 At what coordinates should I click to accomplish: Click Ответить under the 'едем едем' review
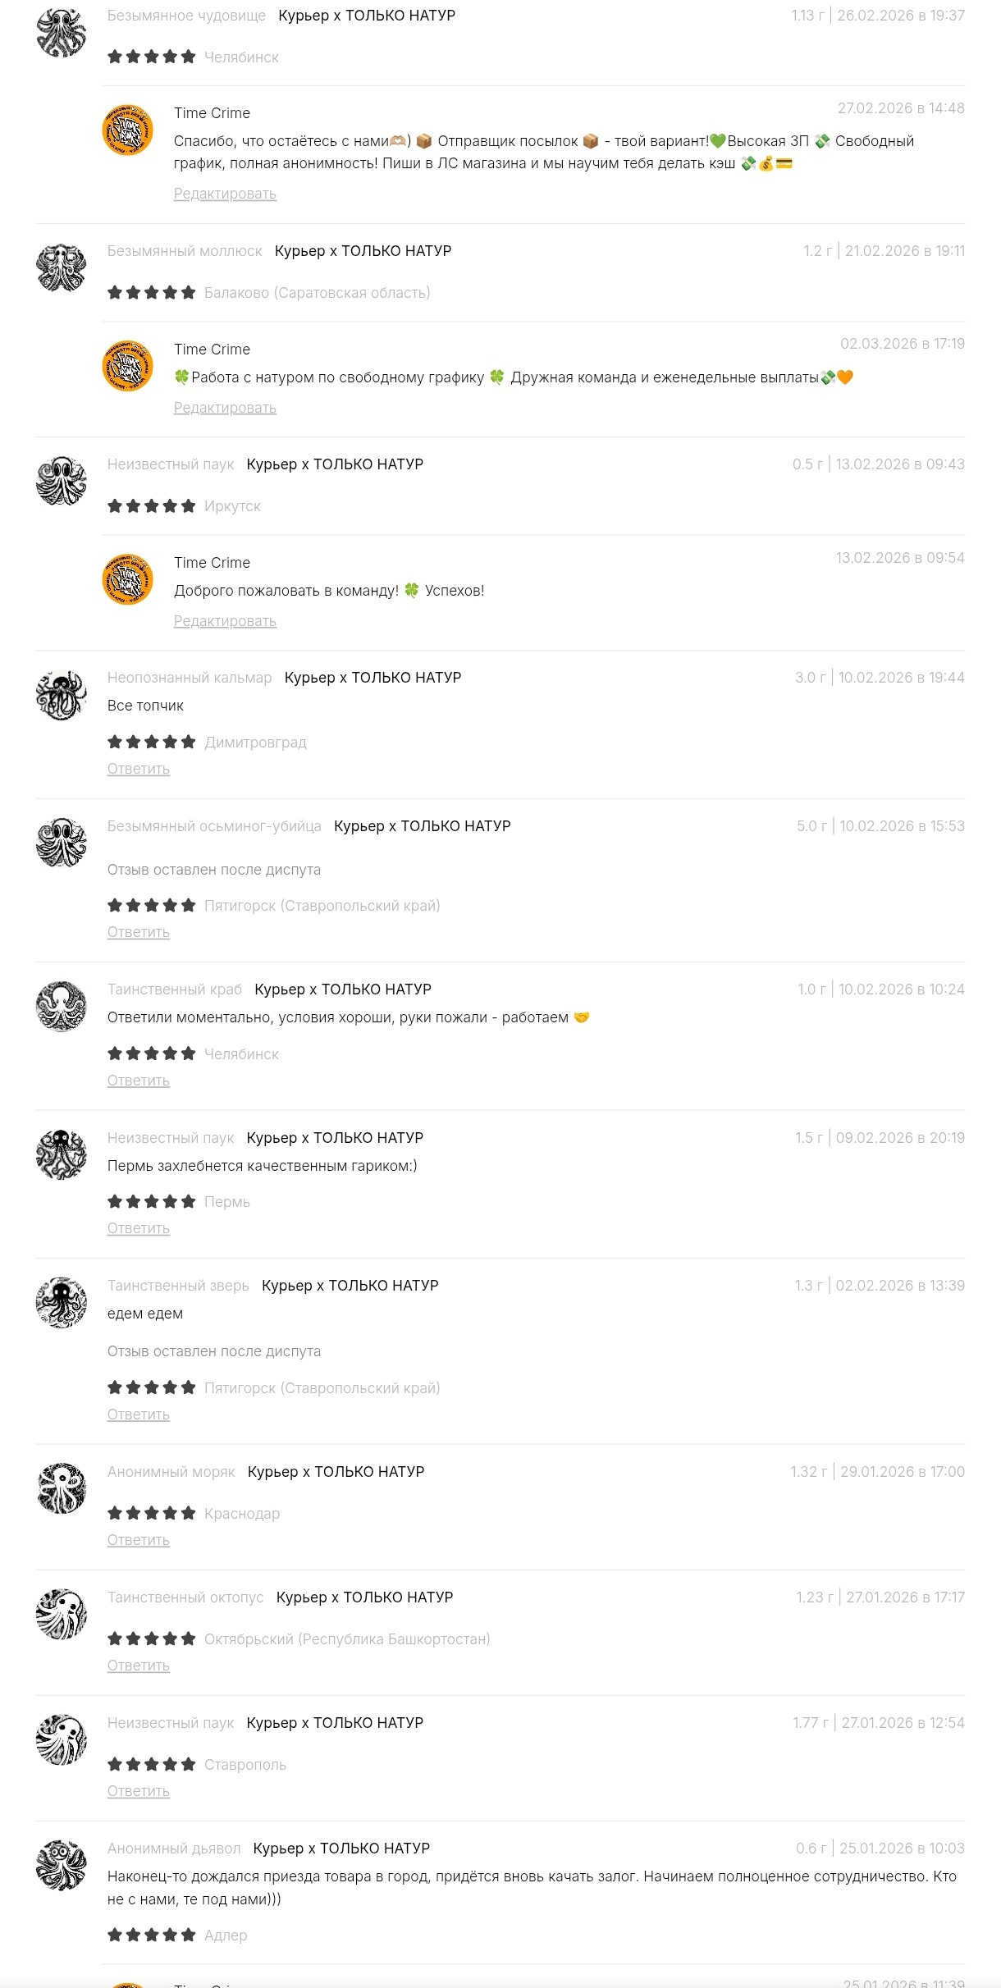139,1414
